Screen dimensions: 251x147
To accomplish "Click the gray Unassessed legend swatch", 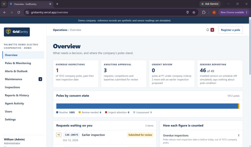I will 134,112.
